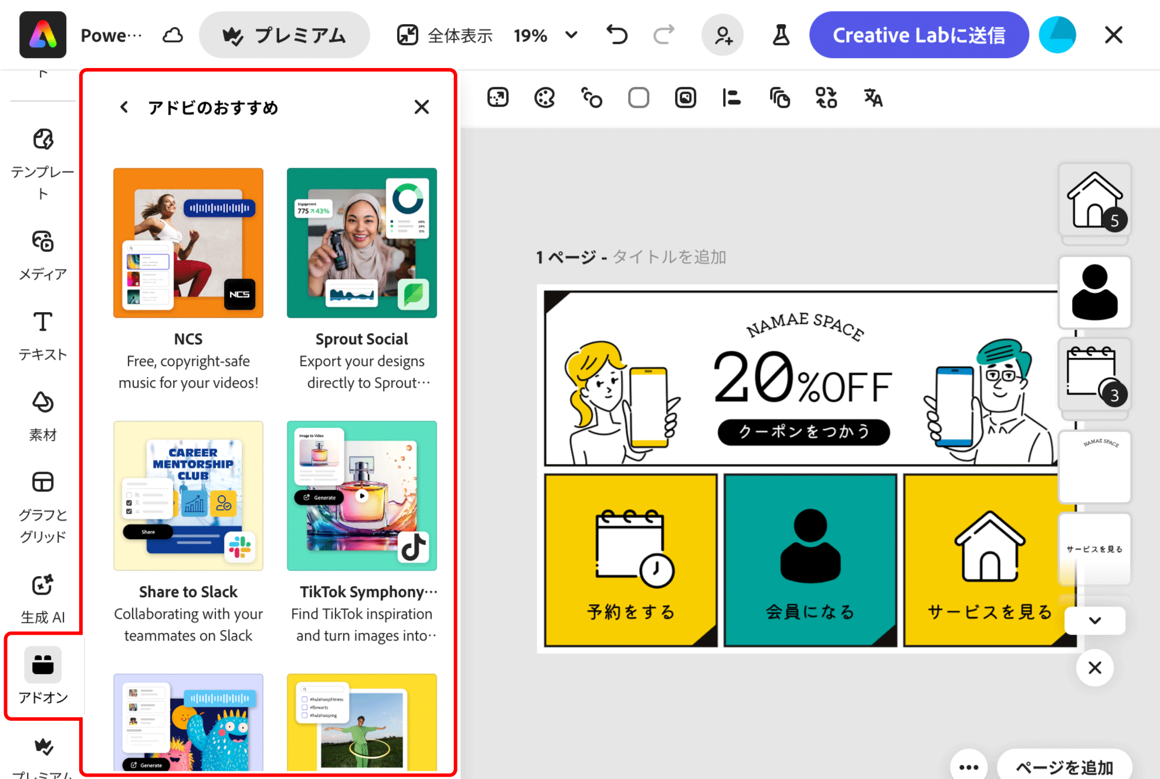Select the resize tool in the toolbar

coord(497,97)
